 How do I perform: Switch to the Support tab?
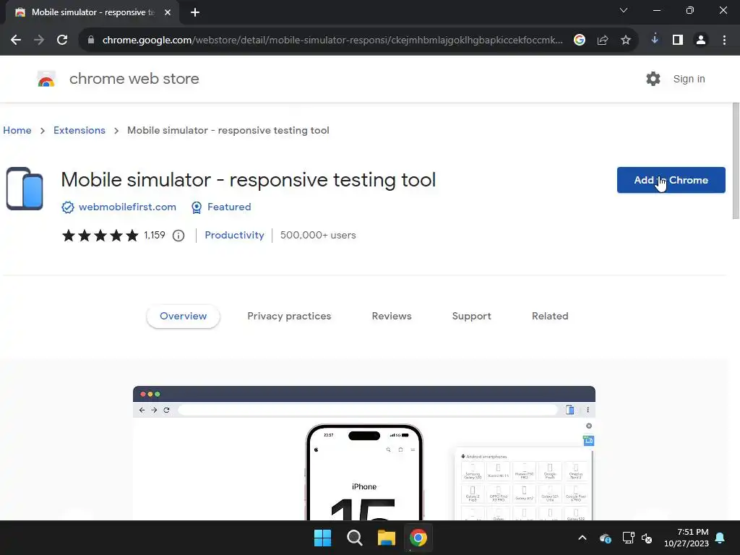(471, 317)
